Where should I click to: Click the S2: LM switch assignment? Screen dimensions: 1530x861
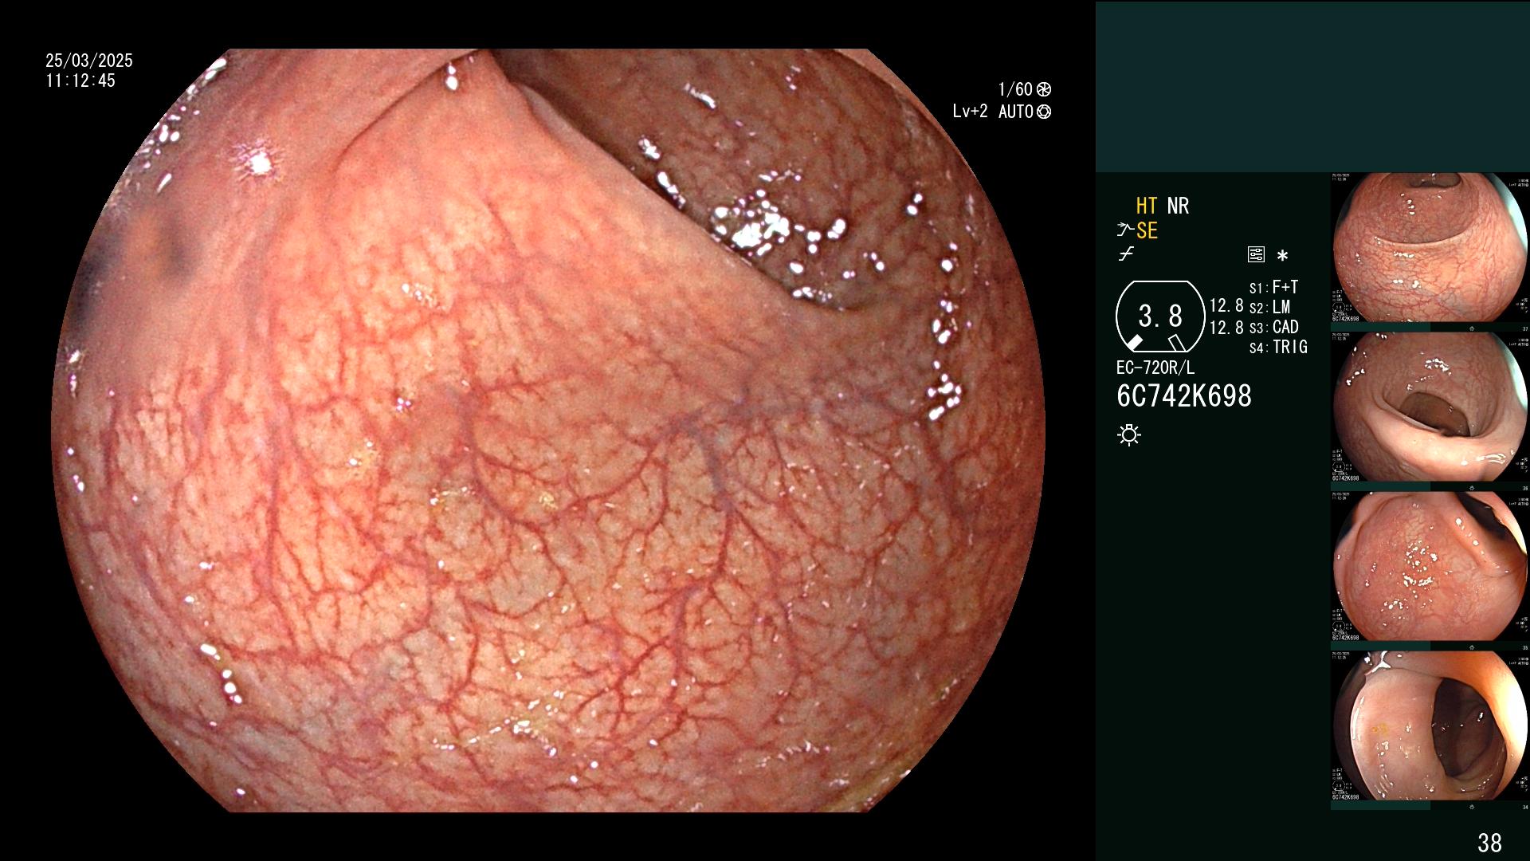click(x=1269, y=307)
